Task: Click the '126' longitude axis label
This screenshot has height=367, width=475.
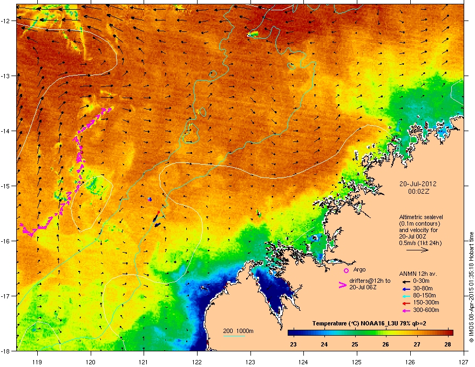Action: [410, 362]
